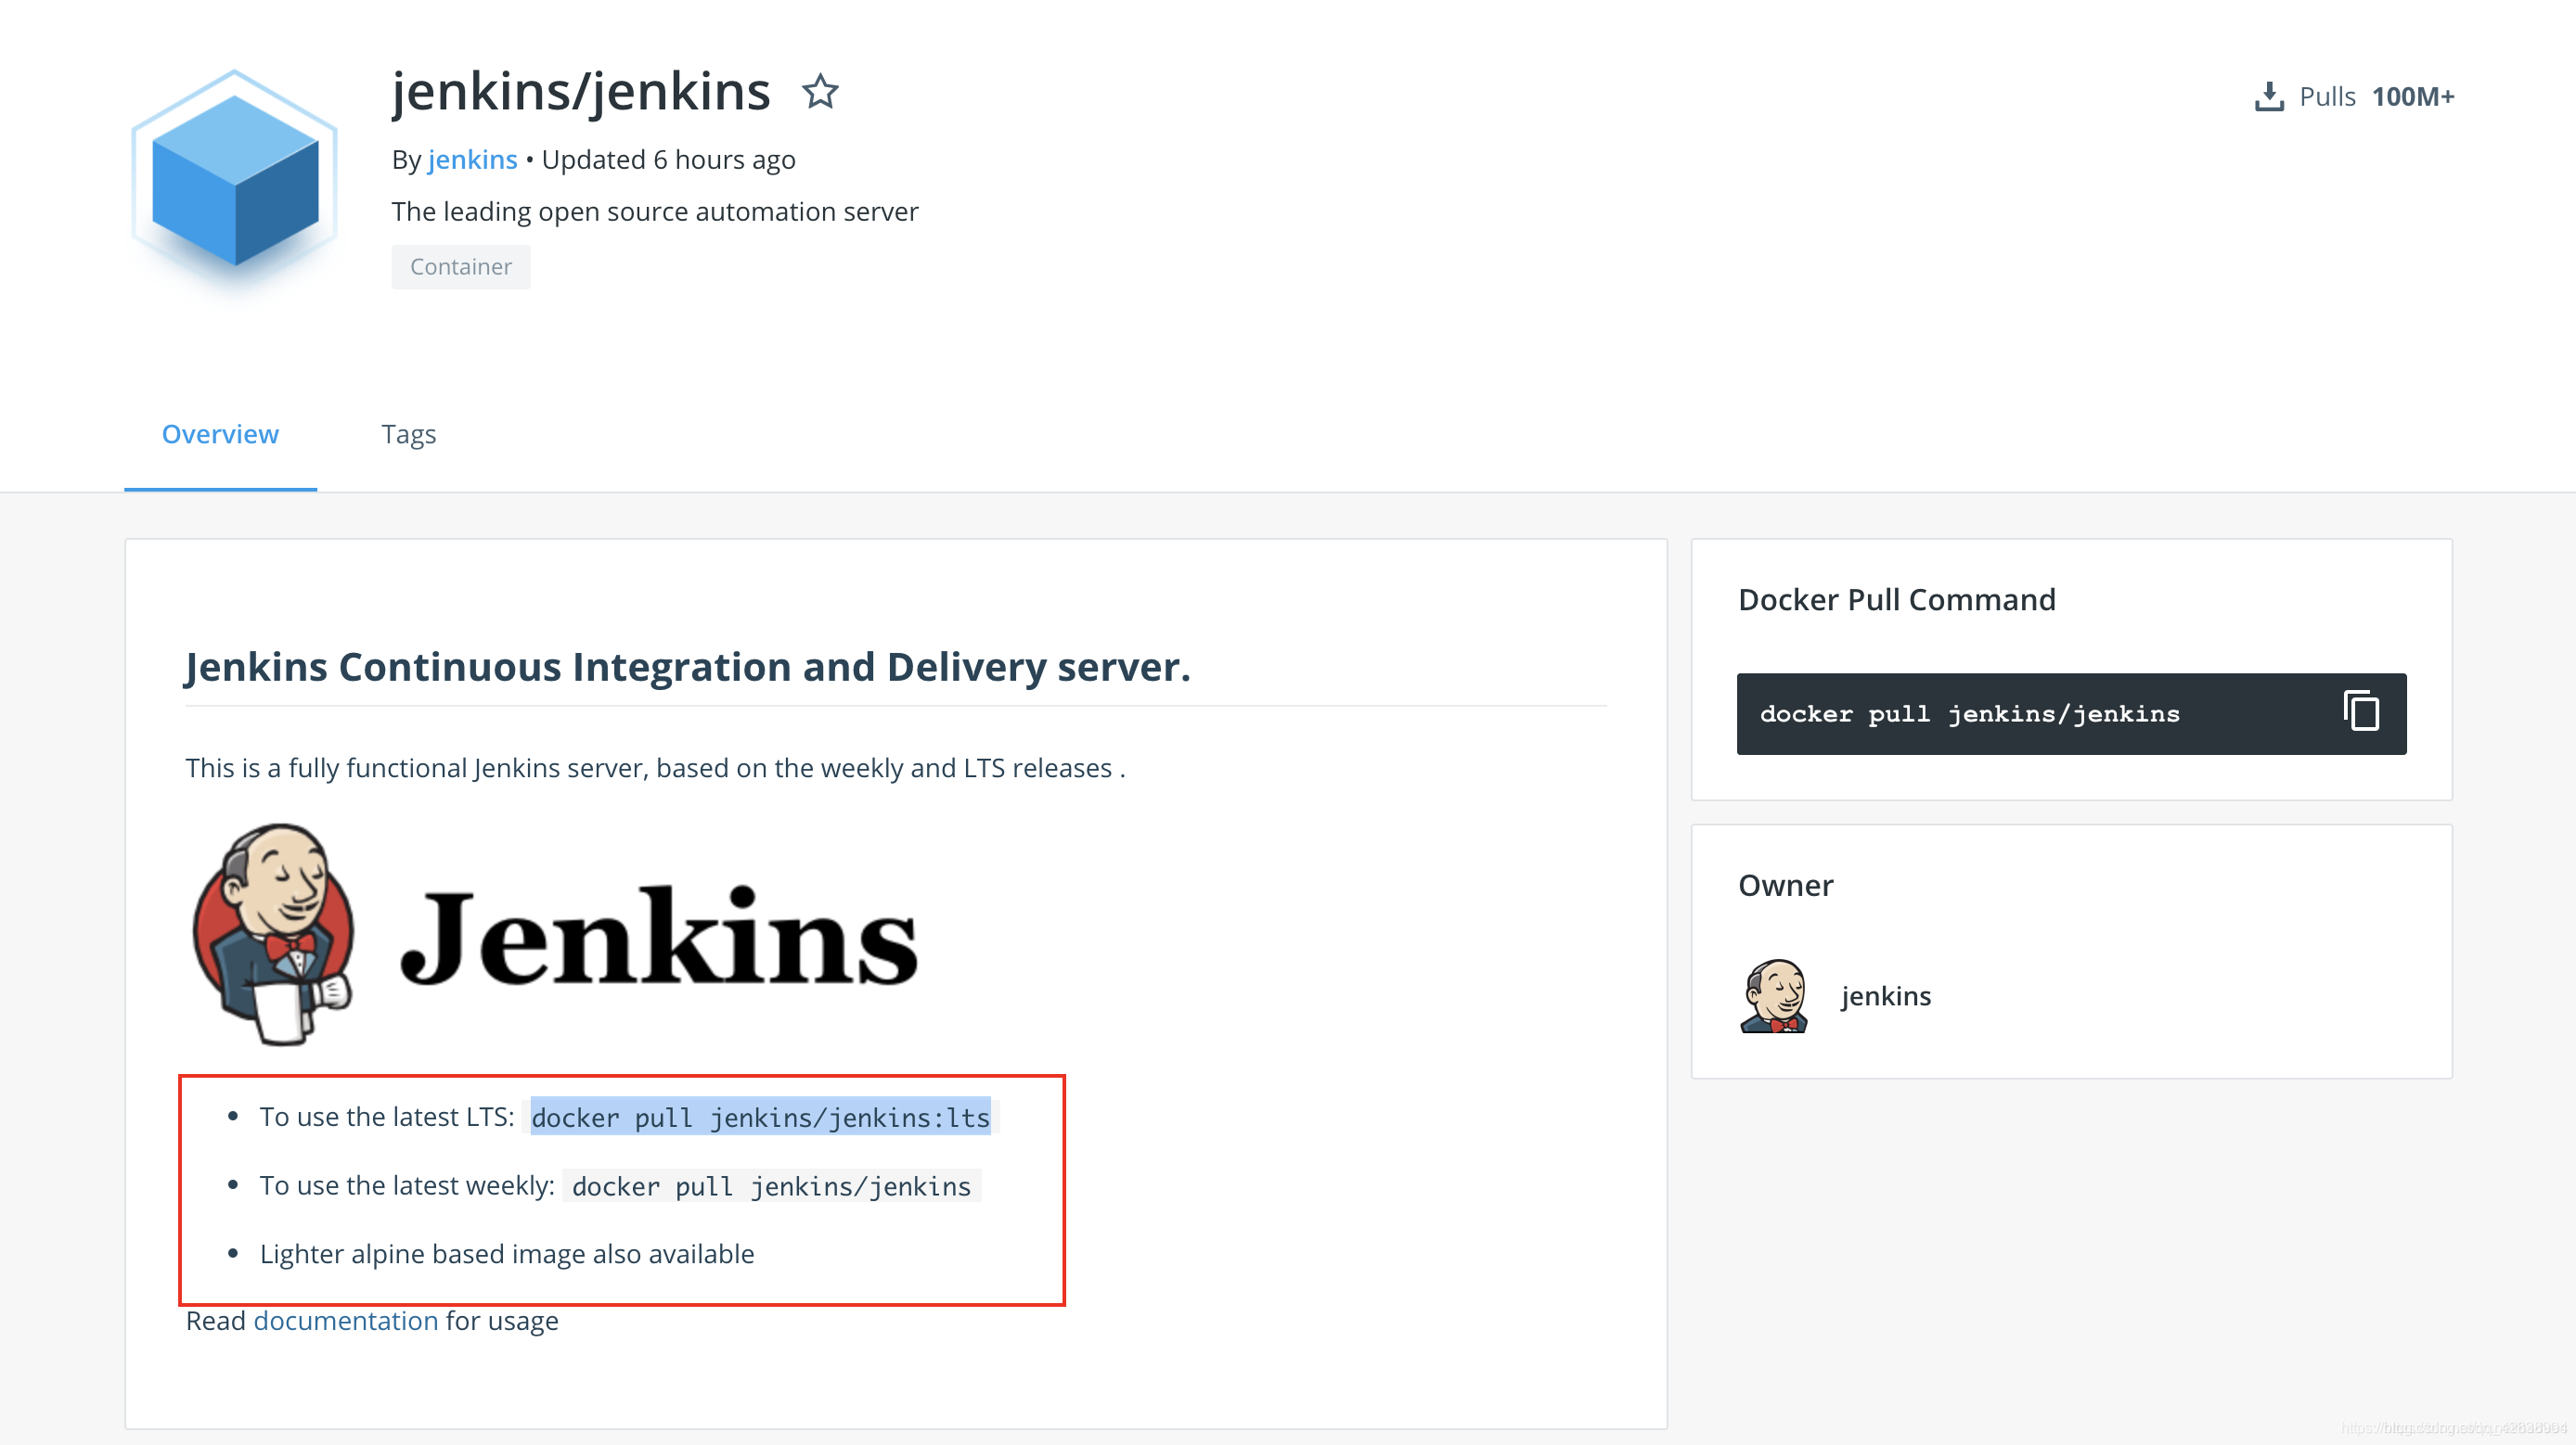Viewport: 2576px width, 1445px height.
Task: Click the 100M+ pulls count
Action: click(x=2413, y=97)
